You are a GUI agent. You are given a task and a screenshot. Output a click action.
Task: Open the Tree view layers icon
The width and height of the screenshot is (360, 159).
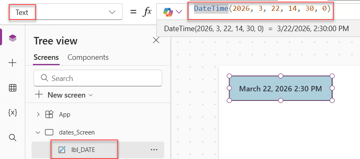[12, 38]
